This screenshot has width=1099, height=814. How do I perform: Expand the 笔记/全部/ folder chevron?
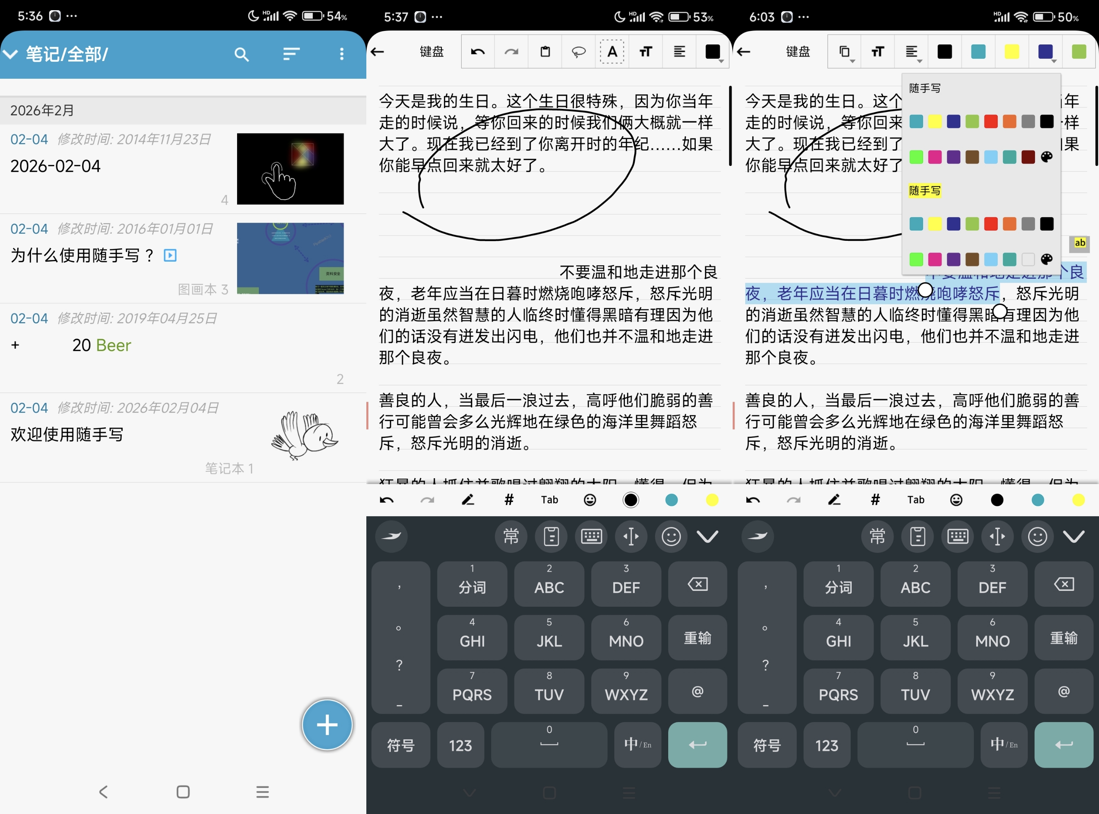click(x=11, y=54)
